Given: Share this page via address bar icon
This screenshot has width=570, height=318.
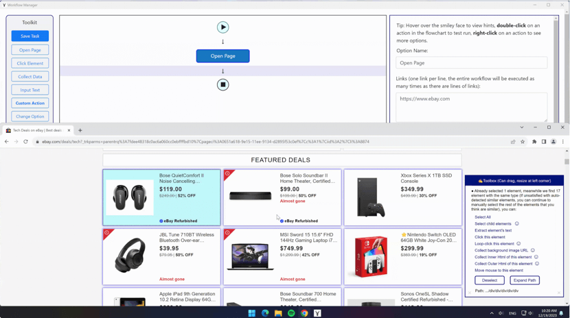Looking at the screenshot, I should (513, 142).
